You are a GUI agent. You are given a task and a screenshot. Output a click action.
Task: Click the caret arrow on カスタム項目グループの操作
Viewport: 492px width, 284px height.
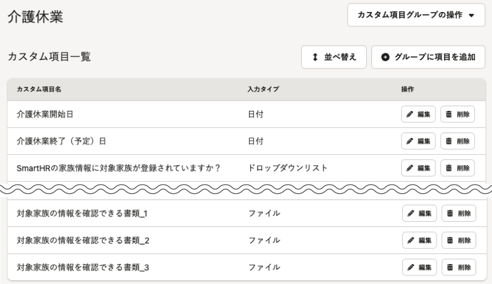point(471,15)
